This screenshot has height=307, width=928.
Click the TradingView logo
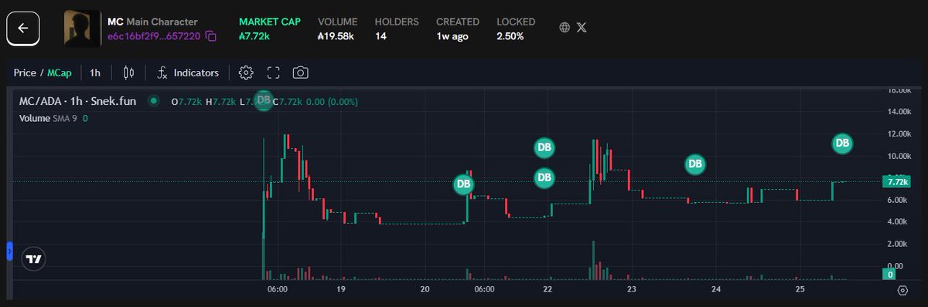pyautogui.click(x=33, y=259)
